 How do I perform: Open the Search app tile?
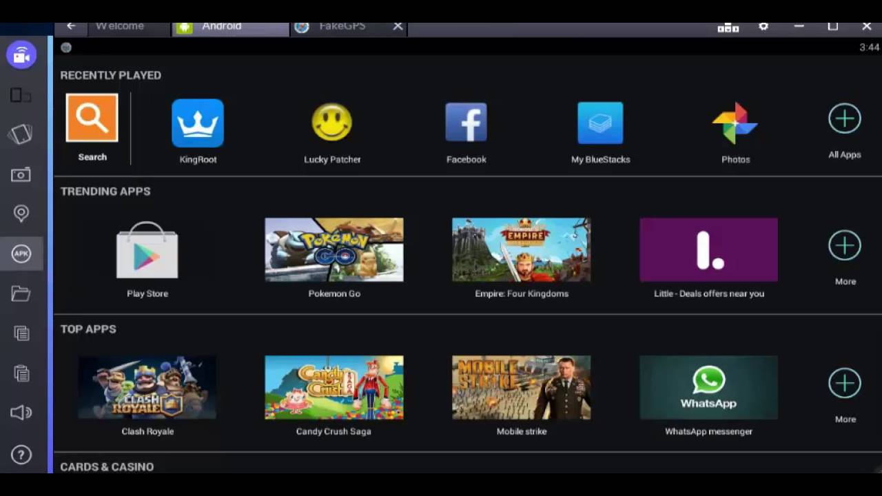[x=92, y=118]
